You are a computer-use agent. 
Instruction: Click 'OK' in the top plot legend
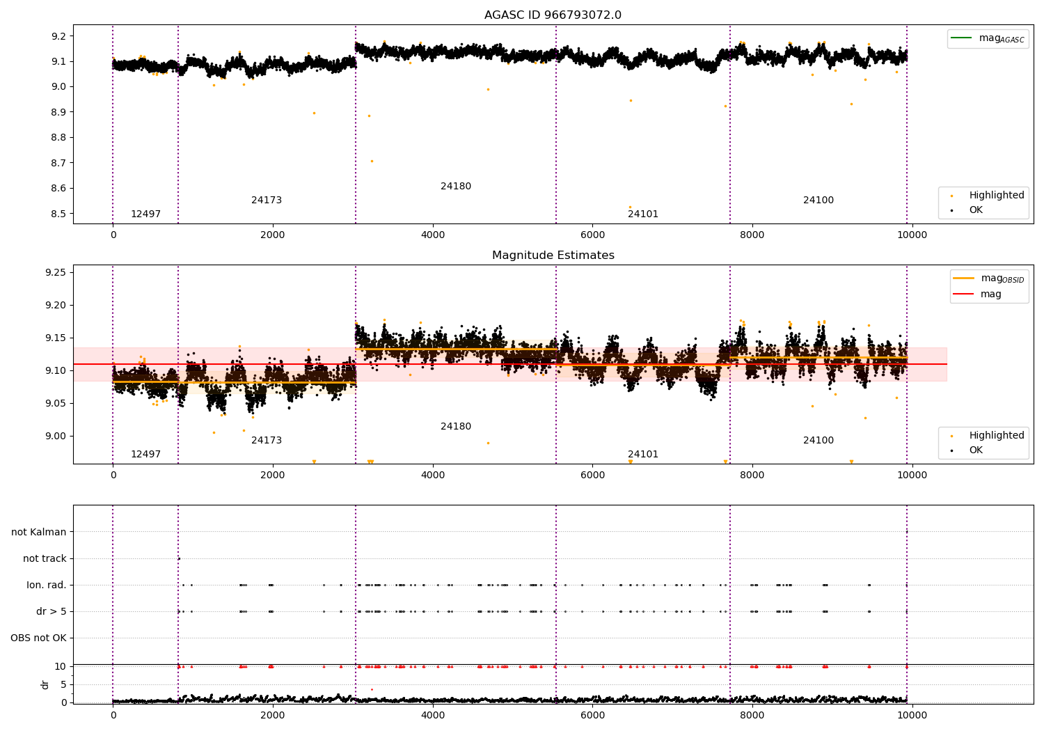[976, 210]
